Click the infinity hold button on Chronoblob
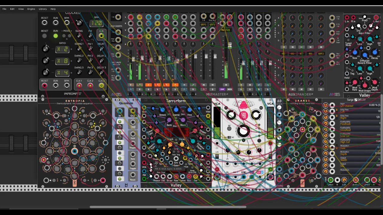Viewport: 383px width, 215px height. tap(229, 129)
